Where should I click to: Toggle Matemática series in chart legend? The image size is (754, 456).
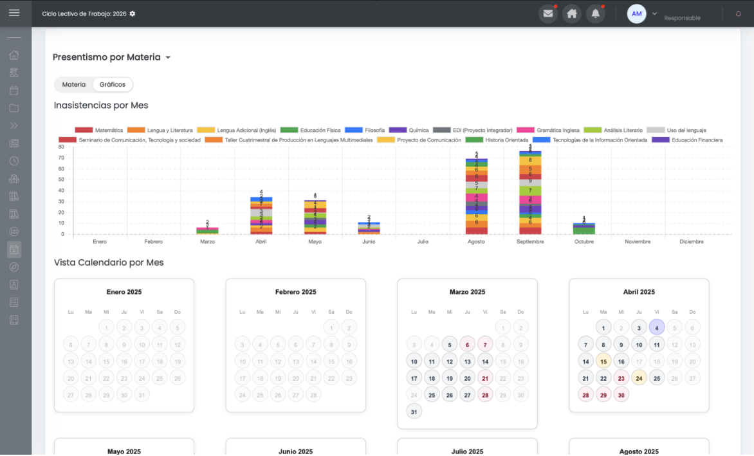pos(99,130)
